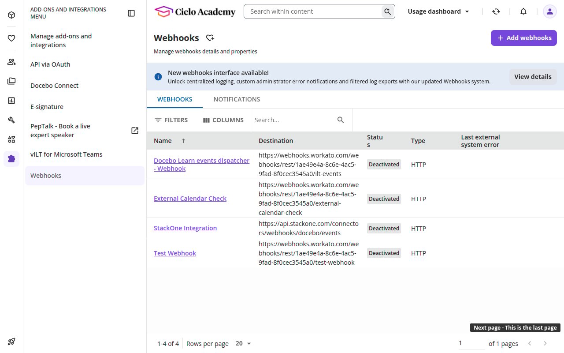Click the page number input field
This screenshot has width=564, height=353.
click(x=471, y=343)
